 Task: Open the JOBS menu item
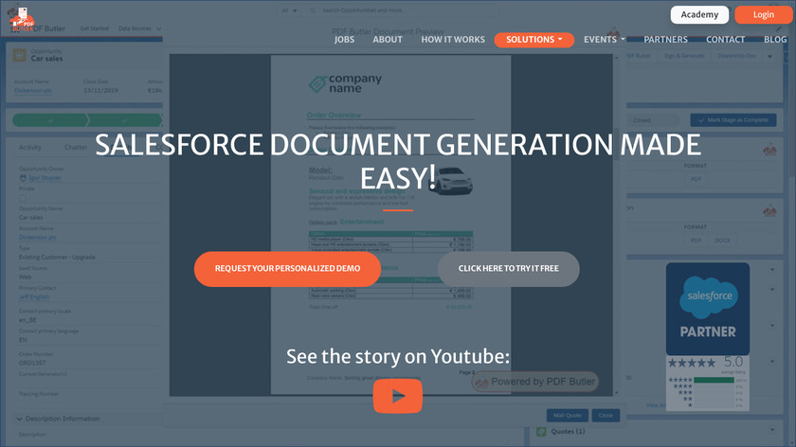(x=344, y=40)
